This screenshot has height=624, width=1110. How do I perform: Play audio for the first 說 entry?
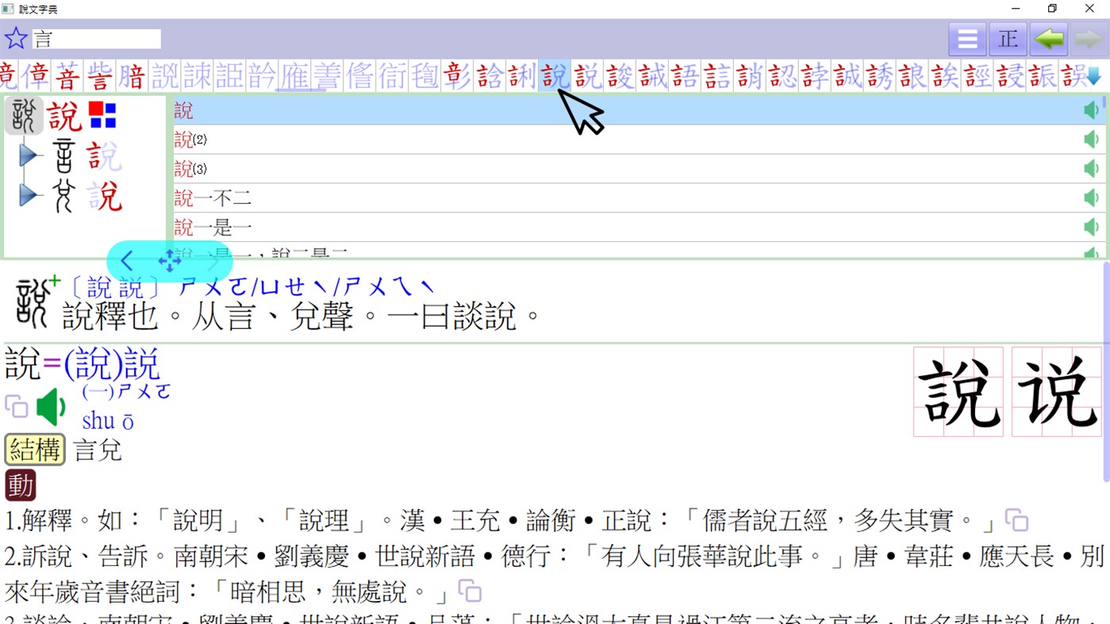pyautogui.click(x=1091, y=109)
